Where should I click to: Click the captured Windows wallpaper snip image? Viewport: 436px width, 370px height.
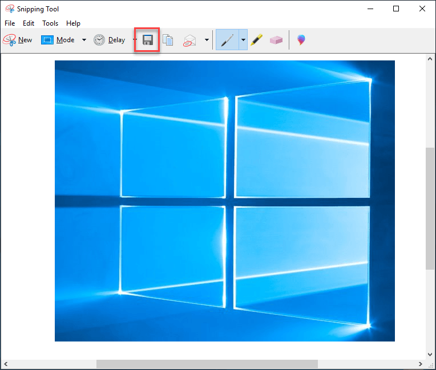[x=225, y=201]
